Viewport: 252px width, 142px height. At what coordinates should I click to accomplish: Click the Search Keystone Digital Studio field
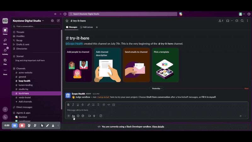[x=123, y=14]
